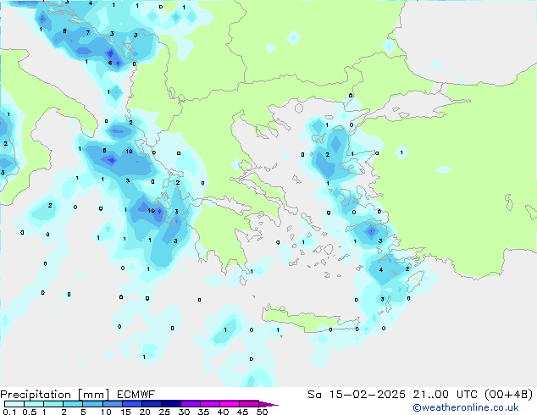The height and width of the screenshot is (415, 537).
Task: Select the 40–45 mm magenta legend swatch
Action: pos(230,404)
